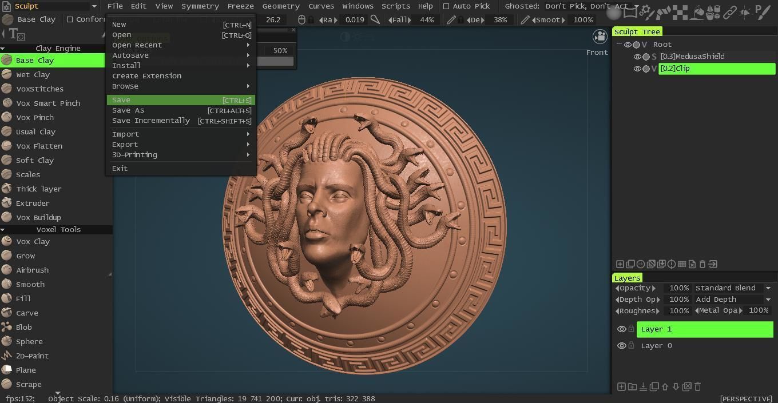Toggle ghost circle for MedusaShield
Screen dimensions: 778x403
click(646, 57)
